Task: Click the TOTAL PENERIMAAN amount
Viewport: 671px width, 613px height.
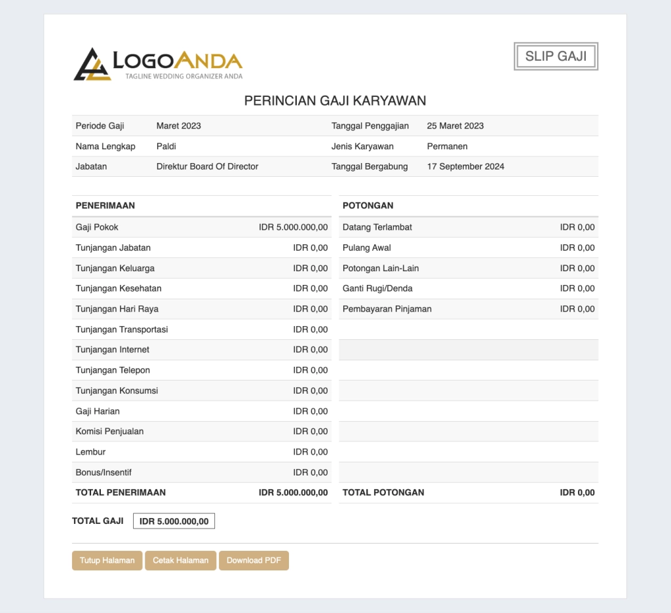Action: 293,492
